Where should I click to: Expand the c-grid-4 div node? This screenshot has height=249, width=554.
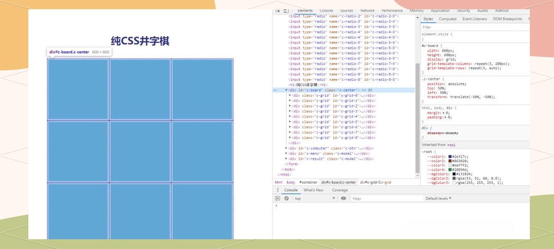tap(290, 116)
